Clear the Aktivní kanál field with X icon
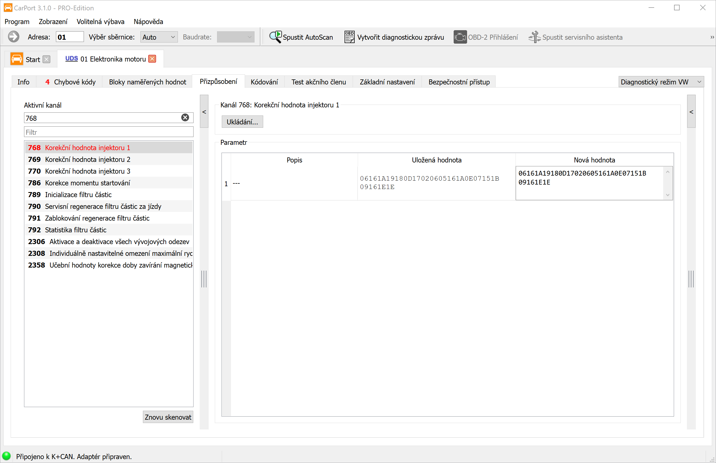716x463 pixels. pyautogui.click(x=185, y=117)
